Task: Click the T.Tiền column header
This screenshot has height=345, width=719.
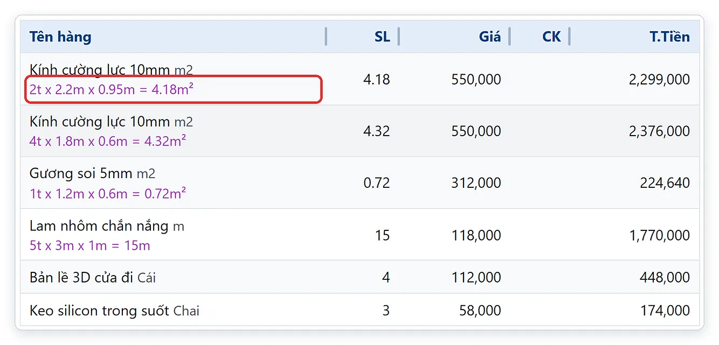Action: click(669, 37)
